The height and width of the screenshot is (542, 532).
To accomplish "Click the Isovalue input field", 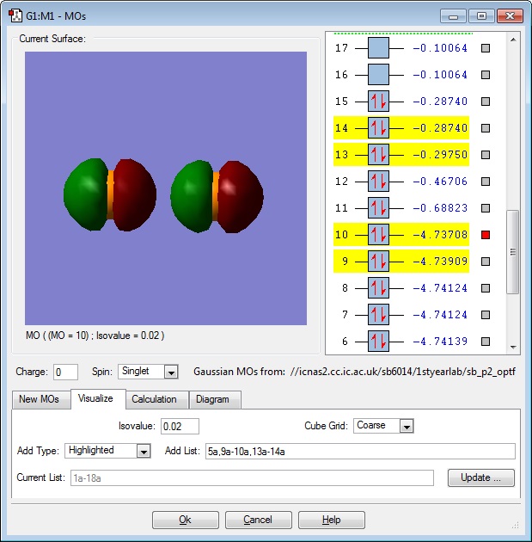I will tap(180, 426).
